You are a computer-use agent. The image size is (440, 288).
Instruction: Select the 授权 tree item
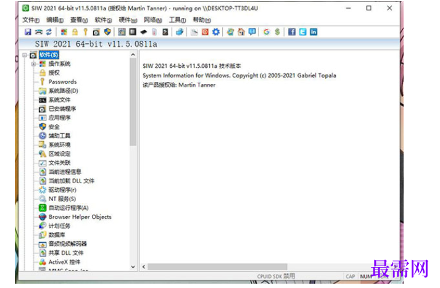click(54, 73)
